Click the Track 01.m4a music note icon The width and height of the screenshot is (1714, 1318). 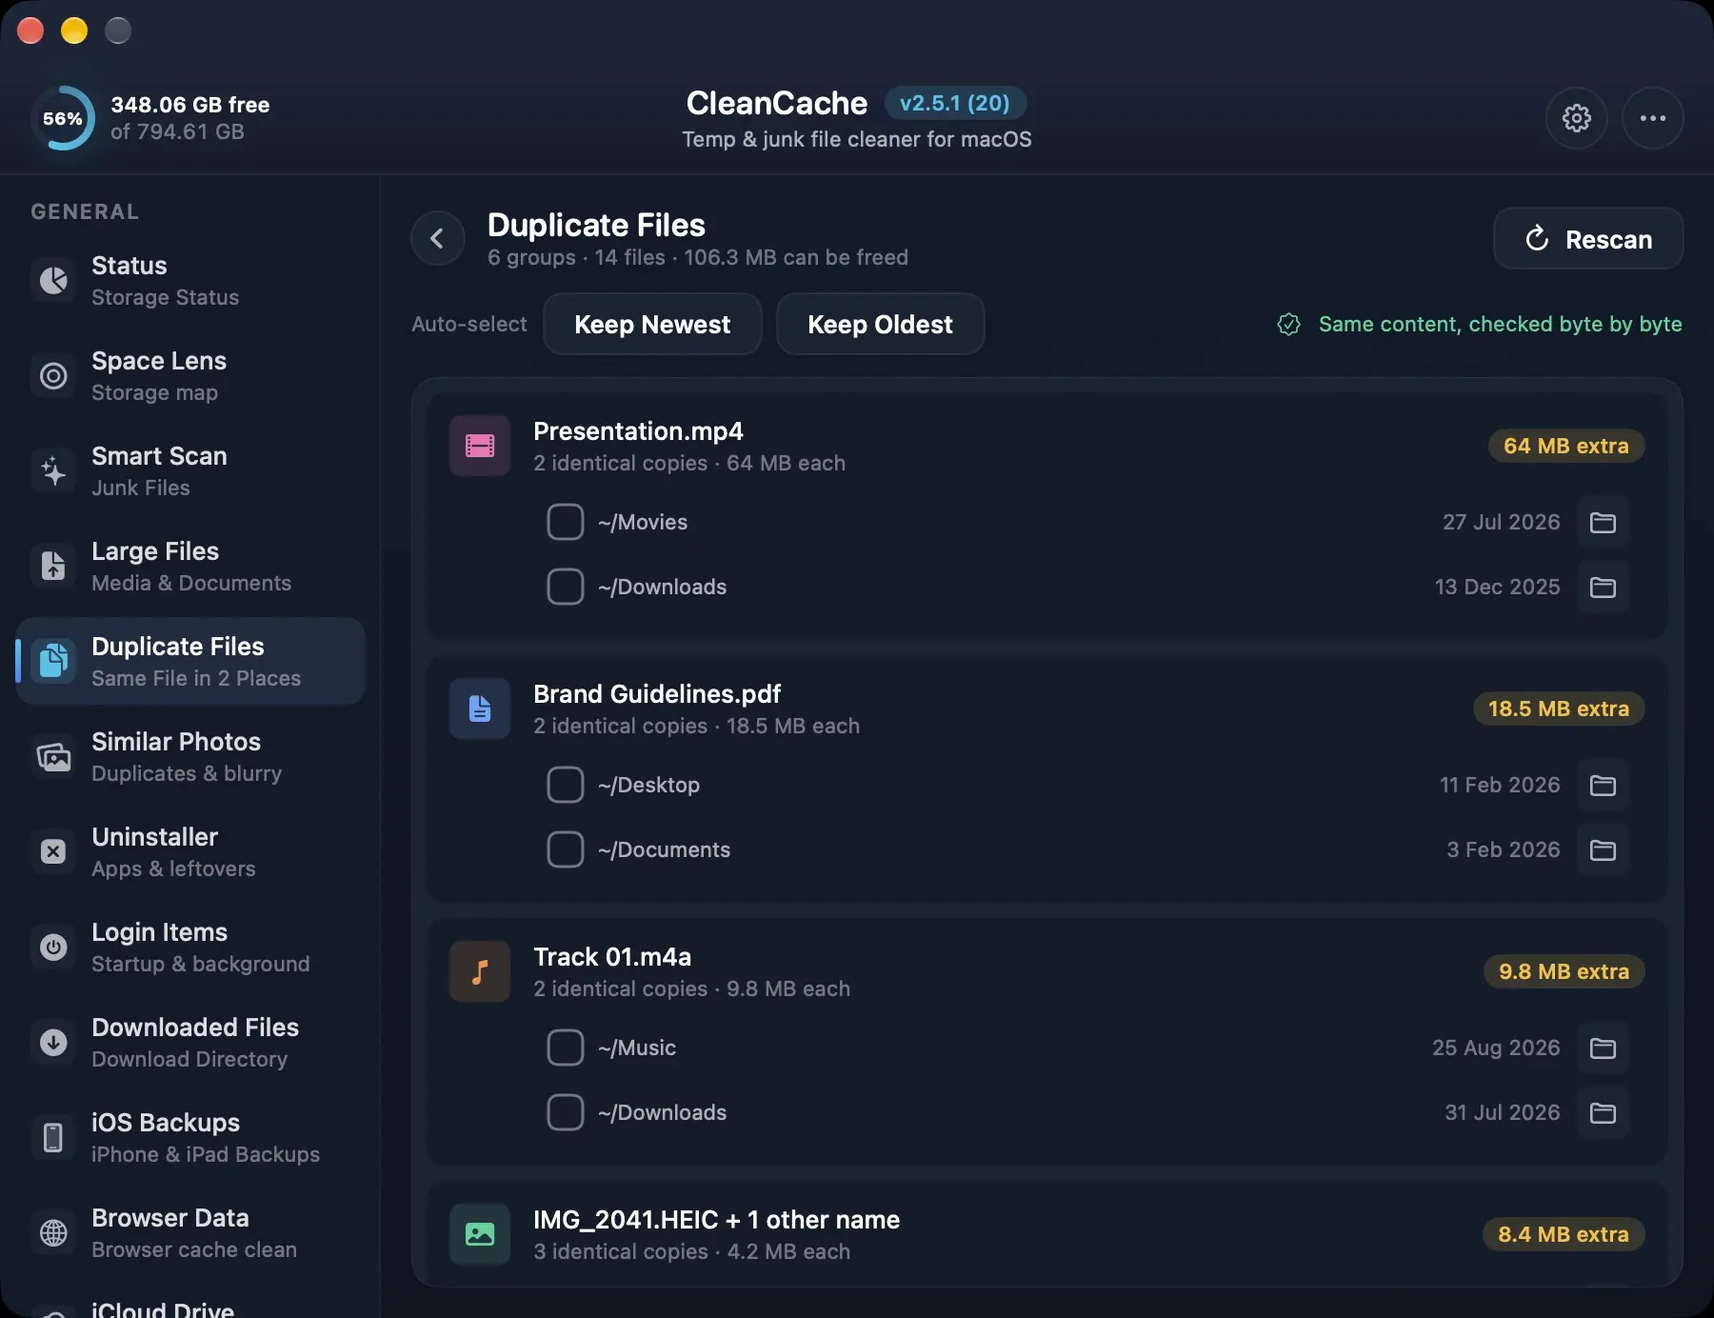(x=480, y=971)
